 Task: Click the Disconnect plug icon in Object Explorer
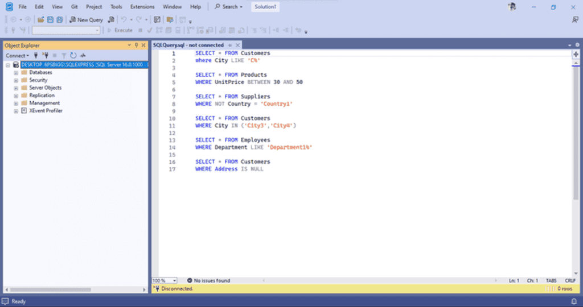pos(46,56)
